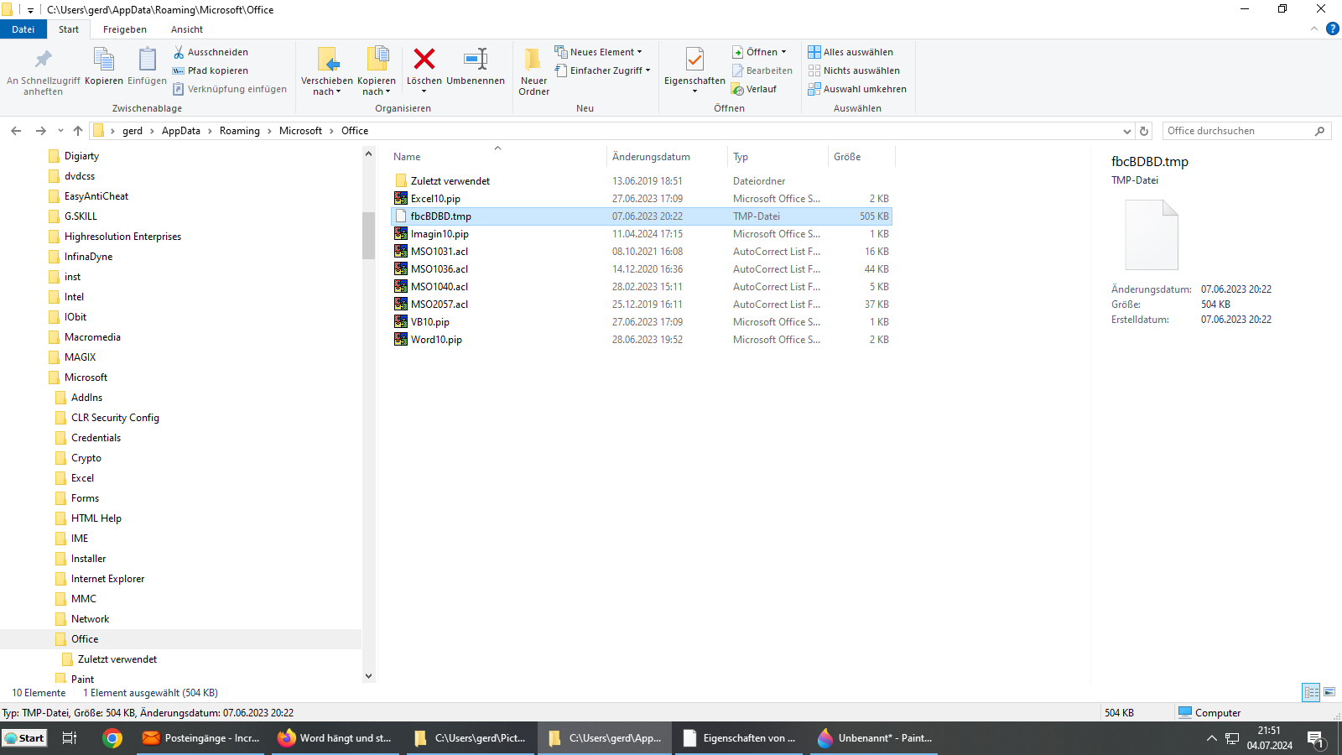Click the Windows Start button

click(x=24, y=738)
